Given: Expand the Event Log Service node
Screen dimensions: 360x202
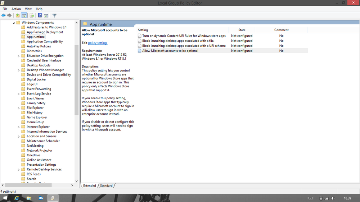Looking at the screenshot, I should point(19,94).
